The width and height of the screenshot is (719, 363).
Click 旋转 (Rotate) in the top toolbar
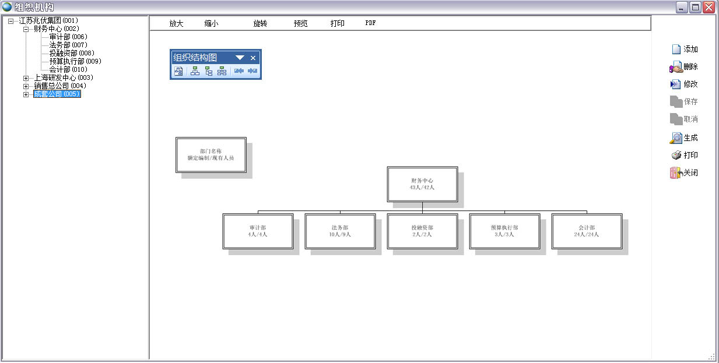coord(260,23)
